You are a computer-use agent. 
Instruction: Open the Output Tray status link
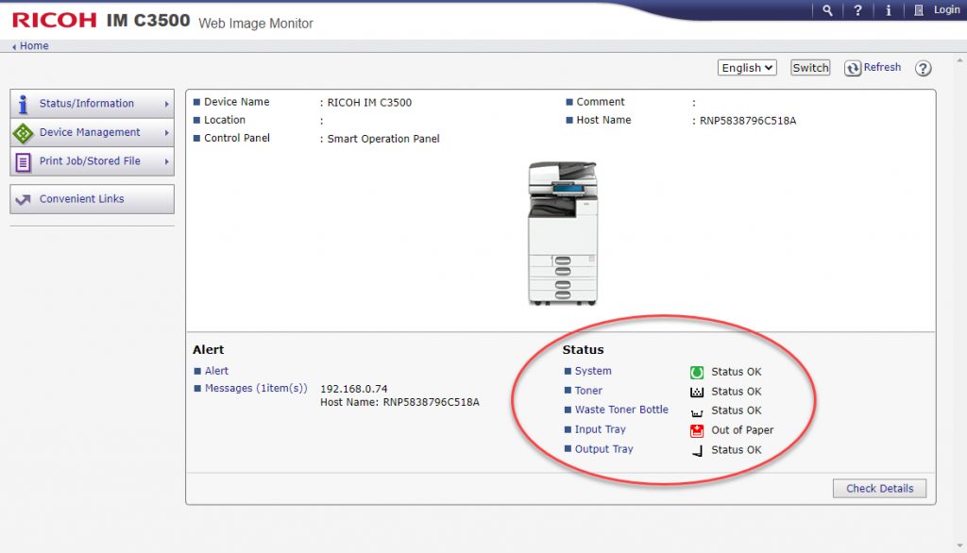point(603,449)
